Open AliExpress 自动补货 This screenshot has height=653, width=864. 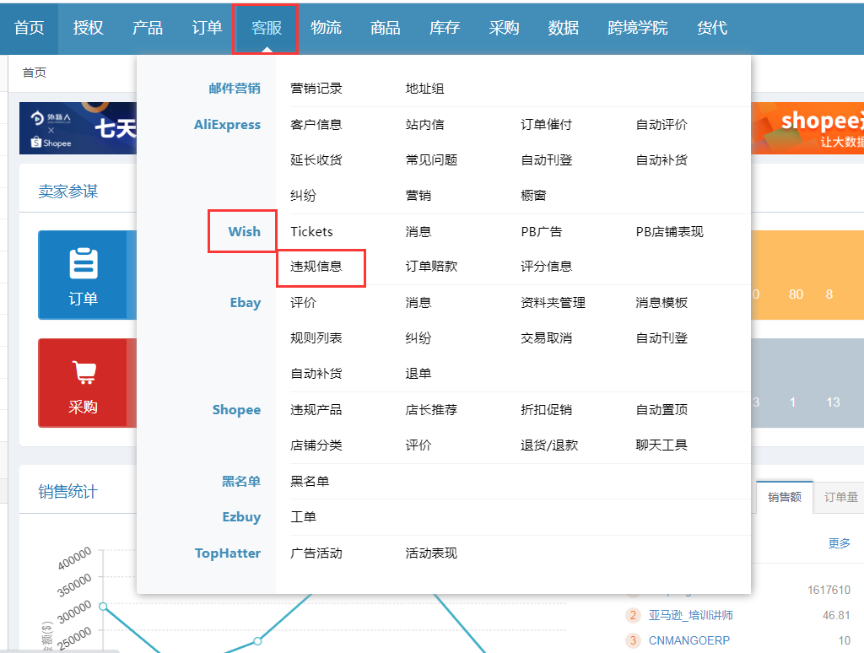pyautogui.click(x=661, y=159)
